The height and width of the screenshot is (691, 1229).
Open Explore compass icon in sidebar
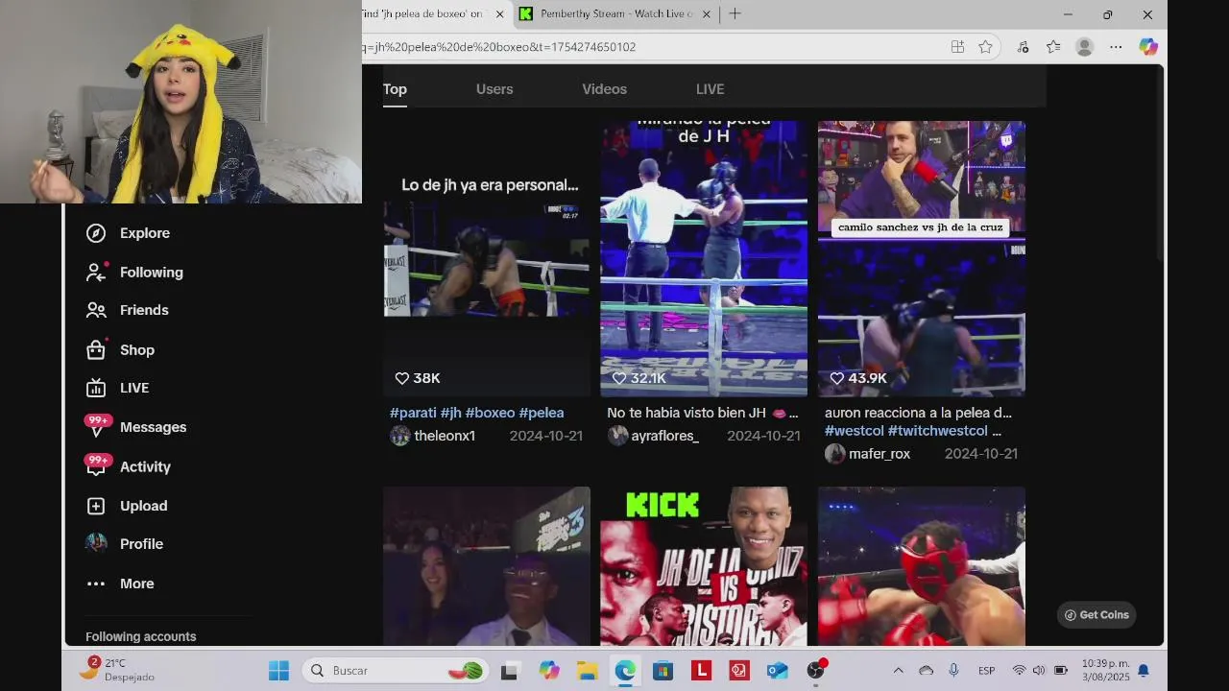click(96, 233)
